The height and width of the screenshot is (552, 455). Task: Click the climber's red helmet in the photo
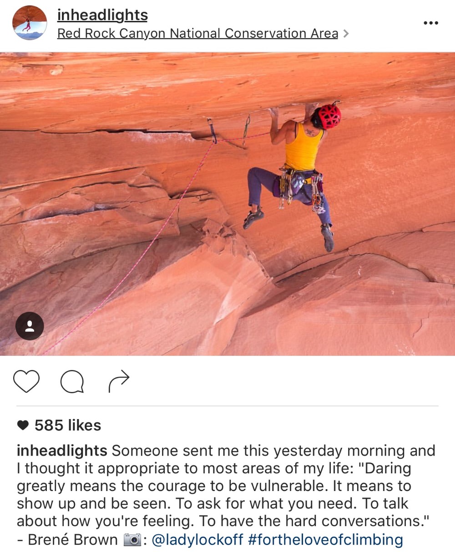(x=327, y=116)
